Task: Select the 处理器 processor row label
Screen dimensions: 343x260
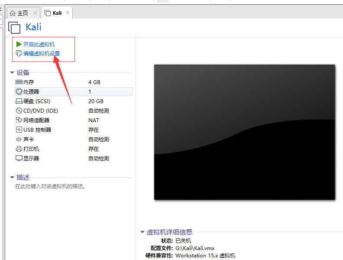Action: pos(31,91)
